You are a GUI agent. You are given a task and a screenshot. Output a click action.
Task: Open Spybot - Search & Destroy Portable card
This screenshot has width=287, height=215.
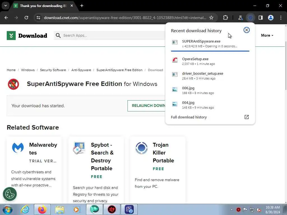[96, 170]
